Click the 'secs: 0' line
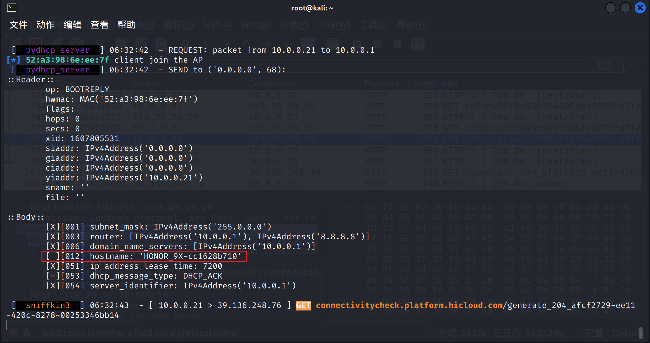 click(x=63, y=129)
